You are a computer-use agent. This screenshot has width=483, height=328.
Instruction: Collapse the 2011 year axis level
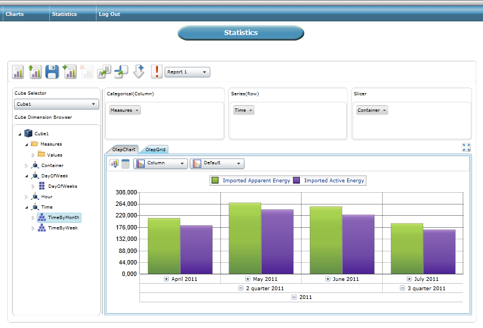point(294,297)
